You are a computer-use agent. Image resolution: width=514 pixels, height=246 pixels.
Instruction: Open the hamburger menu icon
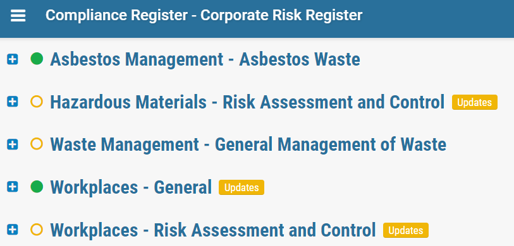coord(18,15)
